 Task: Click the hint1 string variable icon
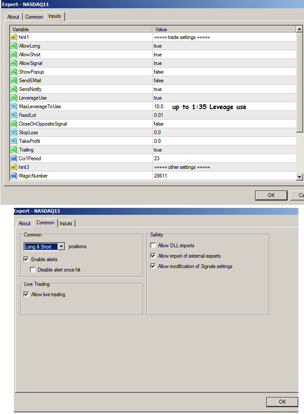click(x=14, y=37)
